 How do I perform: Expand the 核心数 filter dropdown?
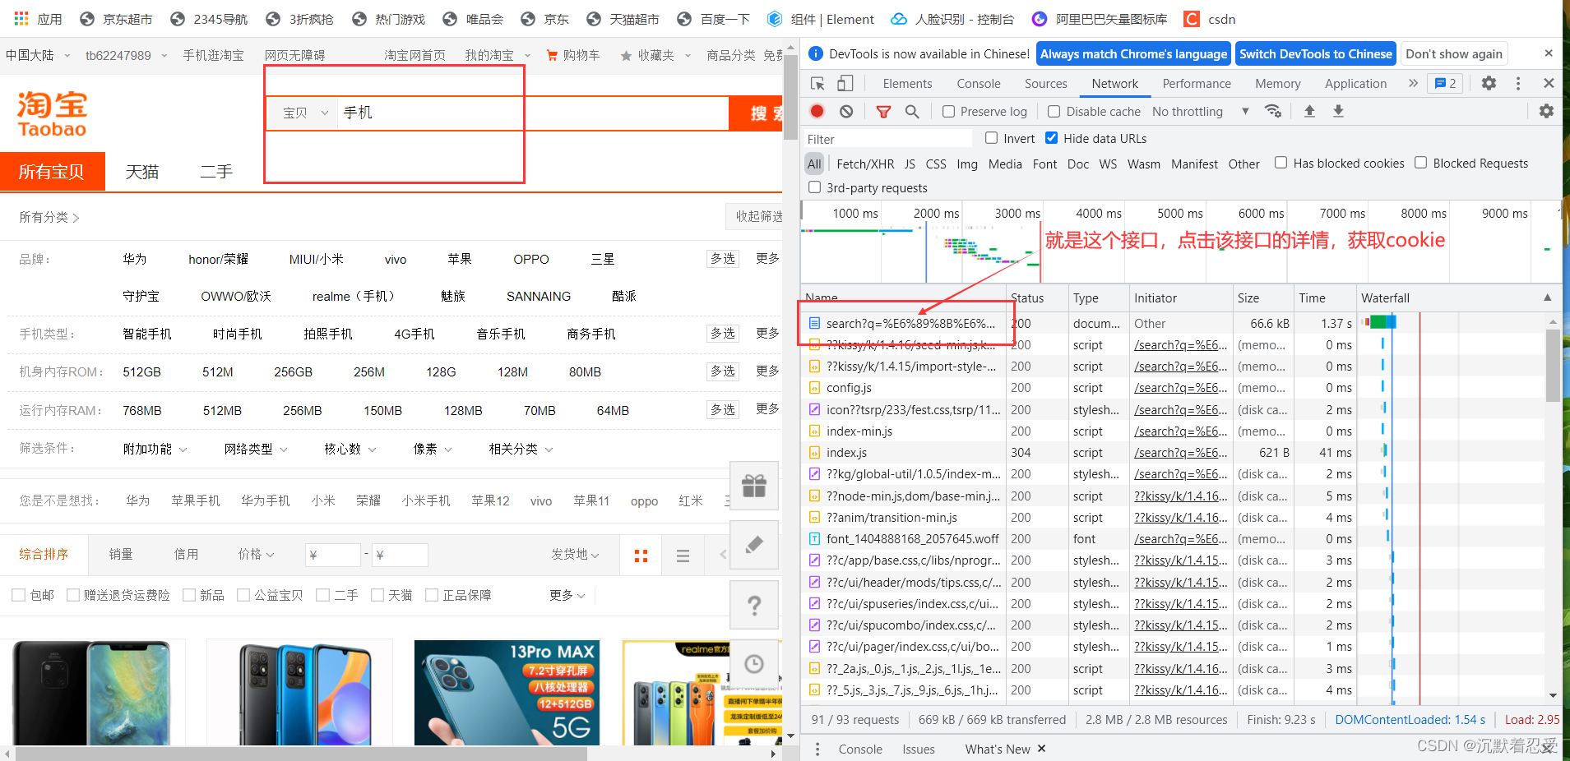point(350,449)
